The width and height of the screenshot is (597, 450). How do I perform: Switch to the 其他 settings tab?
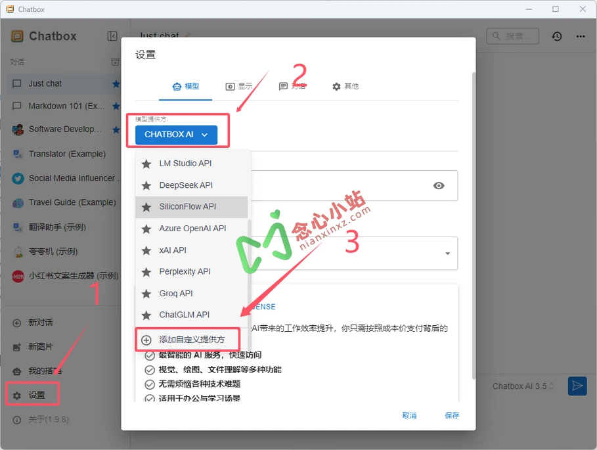click(345, 86)
